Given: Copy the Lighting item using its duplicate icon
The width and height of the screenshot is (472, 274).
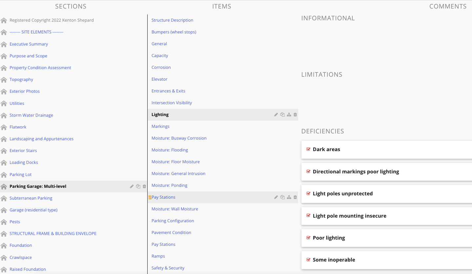Looking at the screenshot, I should click(x=282, y=115).
